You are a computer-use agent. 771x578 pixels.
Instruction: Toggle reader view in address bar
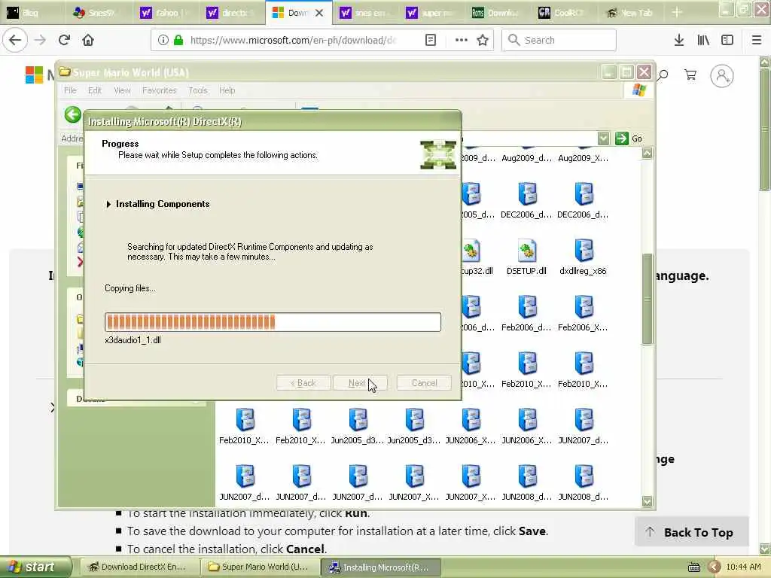(430, 40)
